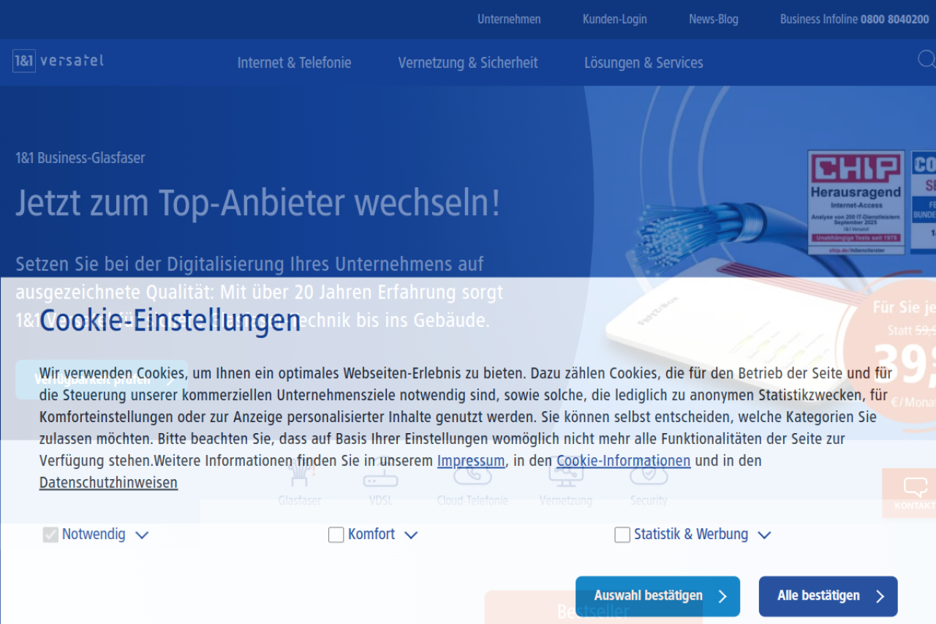936x624 pixels.
Task: Open the search magnifier icon
Action: [x=926, y=59]
